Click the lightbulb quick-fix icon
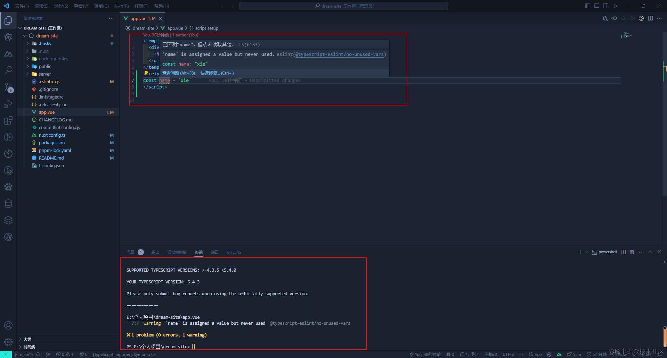This screenshot has width=667, height=358. 146,73
